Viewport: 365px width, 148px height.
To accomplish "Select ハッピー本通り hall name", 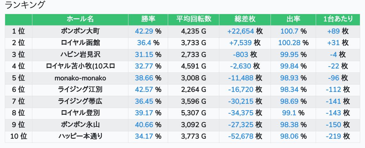I will pos(80,136).
